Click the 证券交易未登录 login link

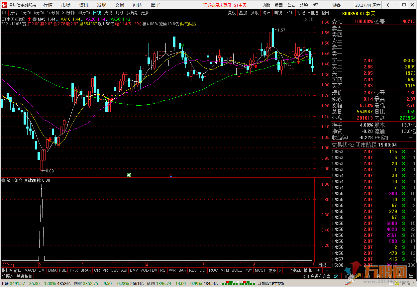point(217,5)
